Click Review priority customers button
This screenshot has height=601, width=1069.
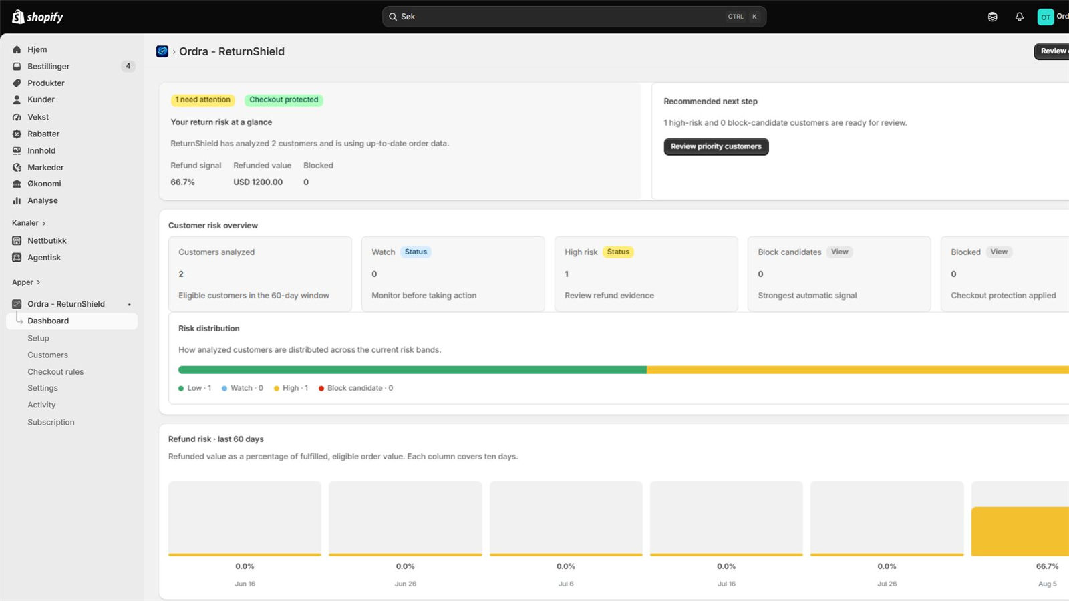716,146
